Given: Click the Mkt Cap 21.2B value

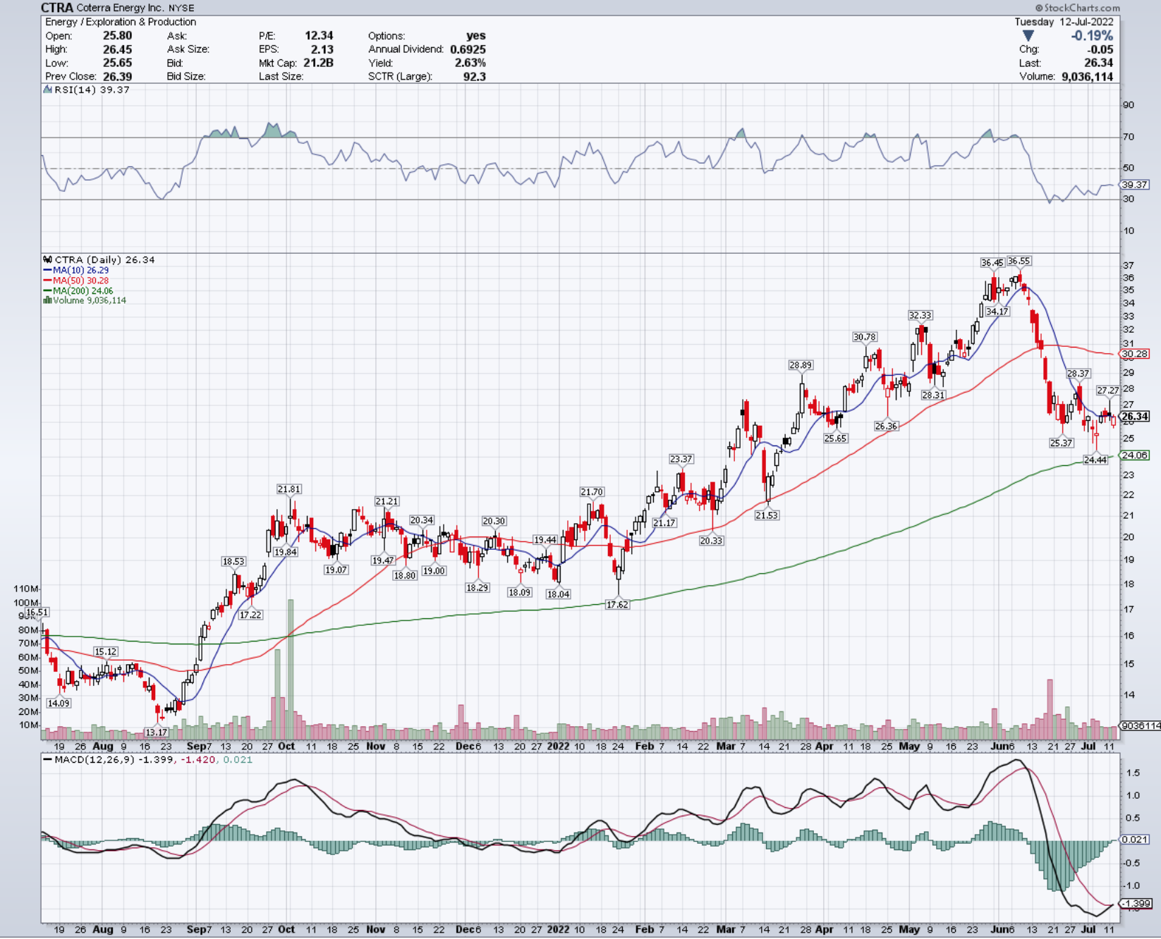Looking at the screenshot, I should [x=318, y=63].
